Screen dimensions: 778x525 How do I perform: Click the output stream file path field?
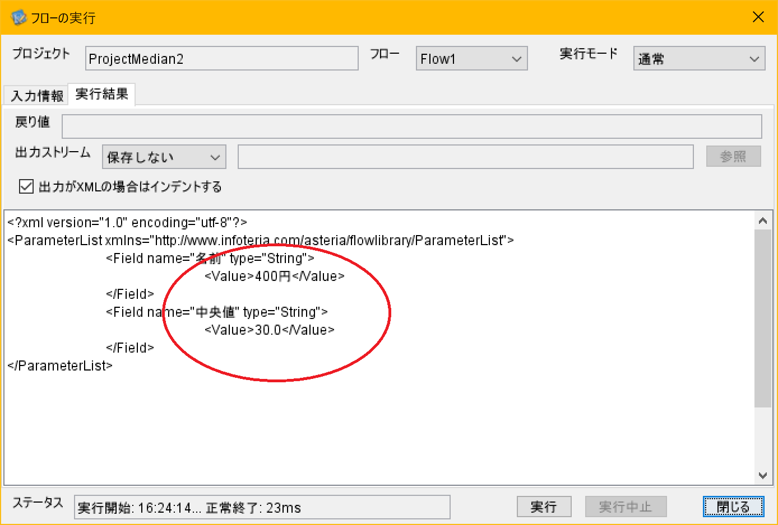coord(465,157)
